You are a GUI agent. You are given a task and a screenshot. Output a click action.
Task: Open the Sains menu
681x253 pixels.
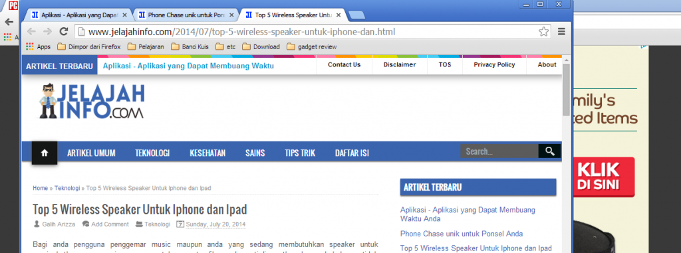point(255,153)
